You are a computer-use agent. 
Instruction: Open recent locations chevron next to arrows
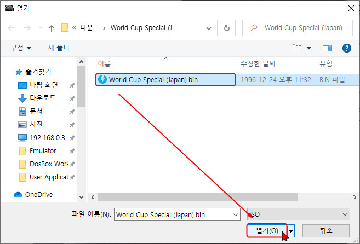[x=40, y=28]
